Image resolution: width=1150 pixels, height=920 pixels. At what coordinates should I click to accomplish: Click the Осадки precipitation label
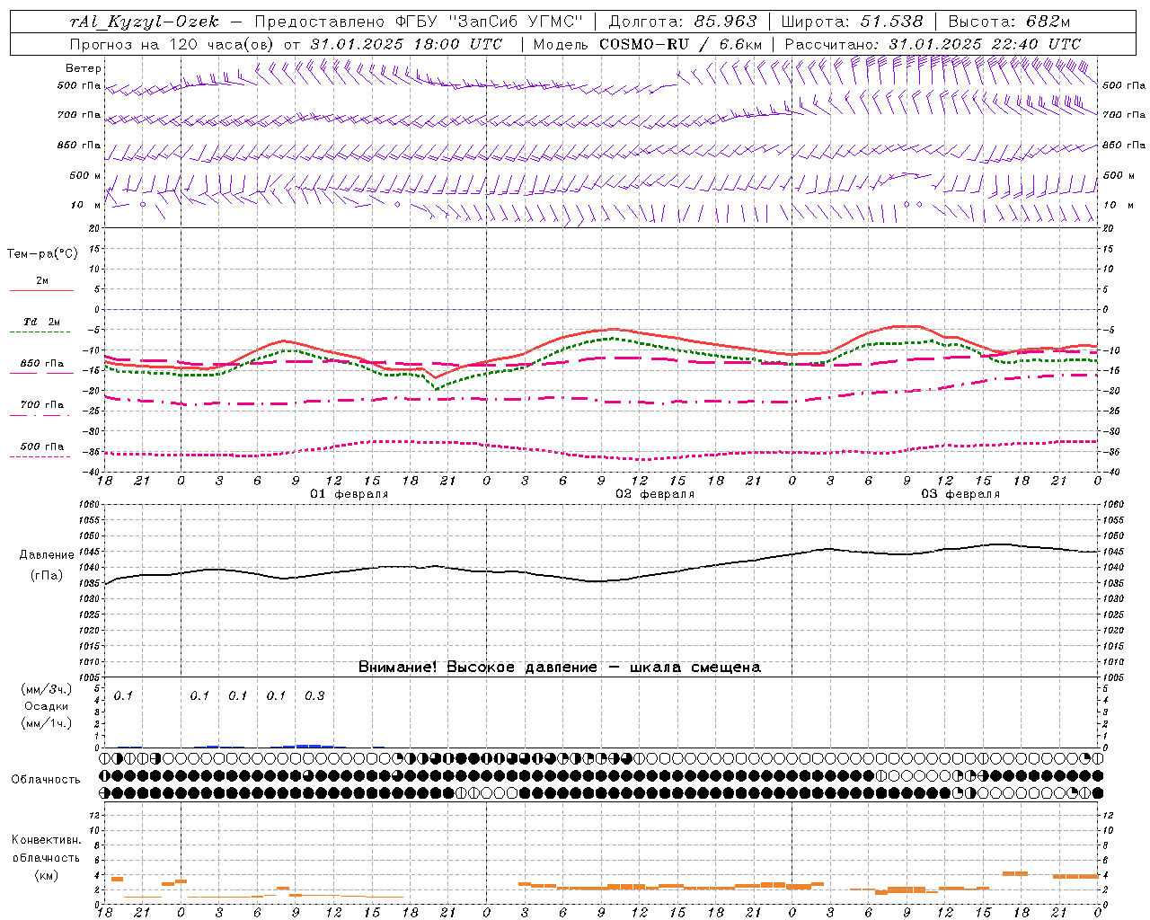pos(47,706)
